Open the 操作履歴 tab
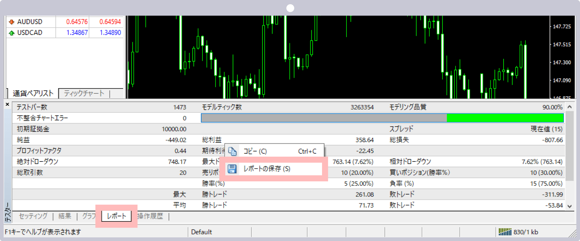 coord(150,216)
